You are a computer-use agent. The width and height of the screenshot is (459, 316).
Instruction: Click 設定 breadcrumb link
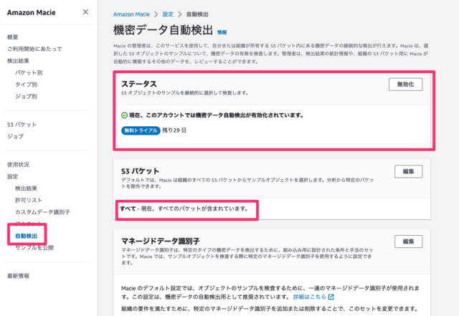pos(168,14)
